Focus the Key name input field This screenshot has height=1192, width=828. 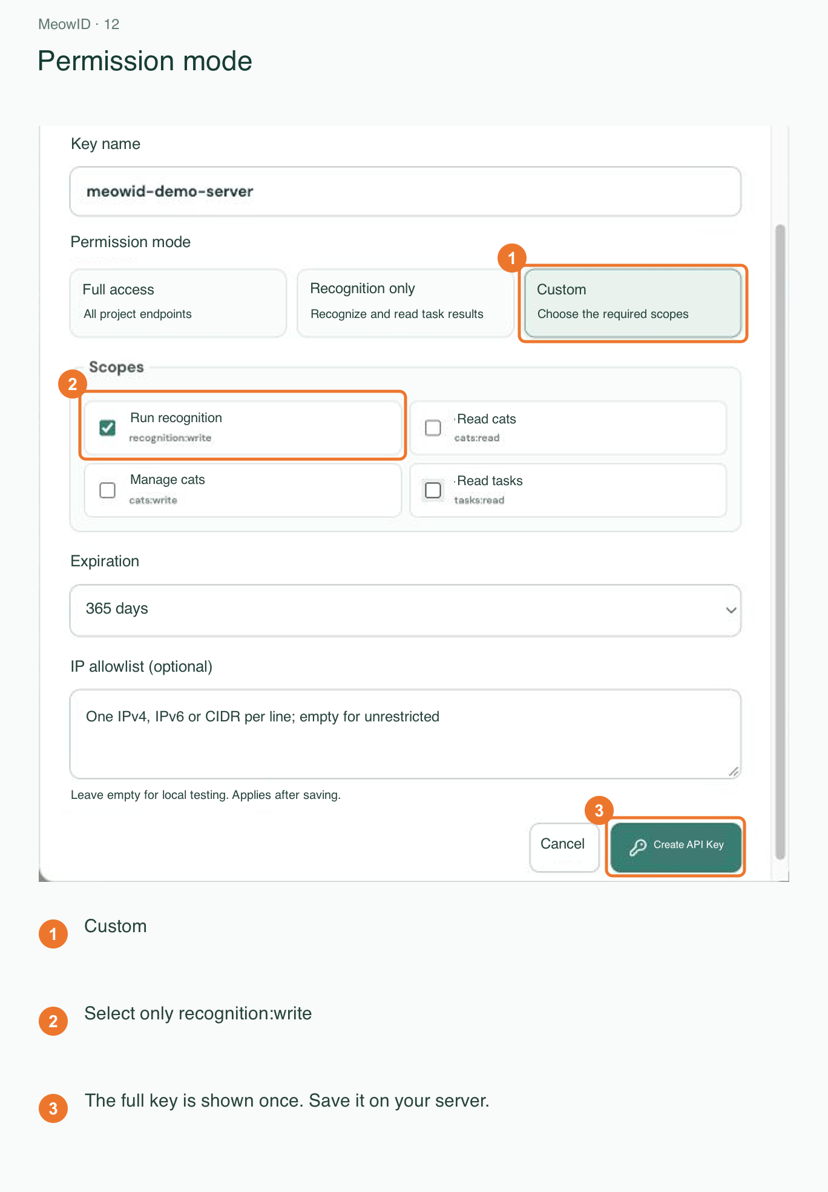coord(406,191)
